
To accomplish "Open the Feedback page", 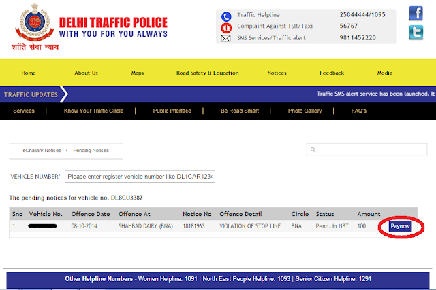I will click(332, 73).
